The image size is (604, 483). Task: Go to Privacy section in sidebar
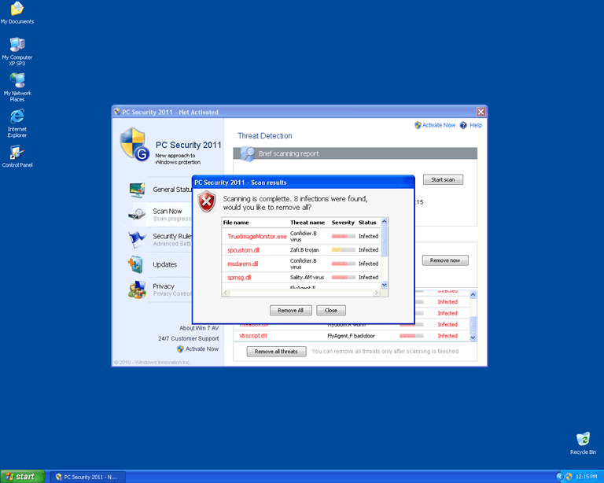164,287
